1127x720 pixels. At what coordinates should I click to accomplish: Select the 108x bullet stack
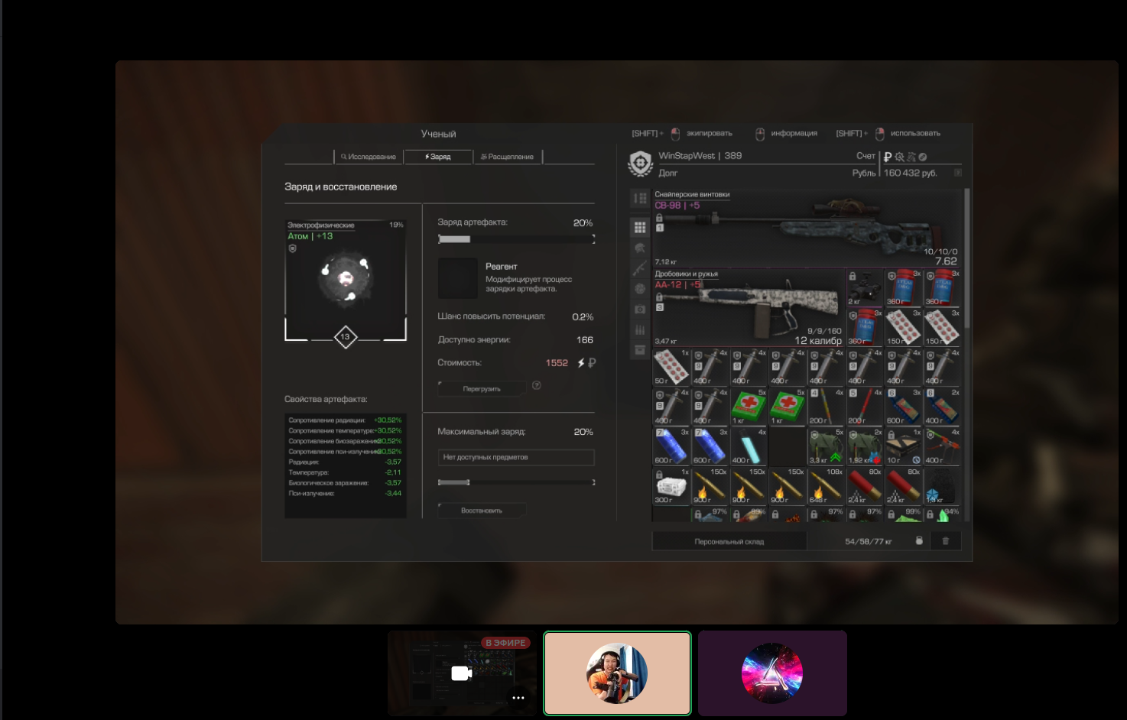coord(826,486)
